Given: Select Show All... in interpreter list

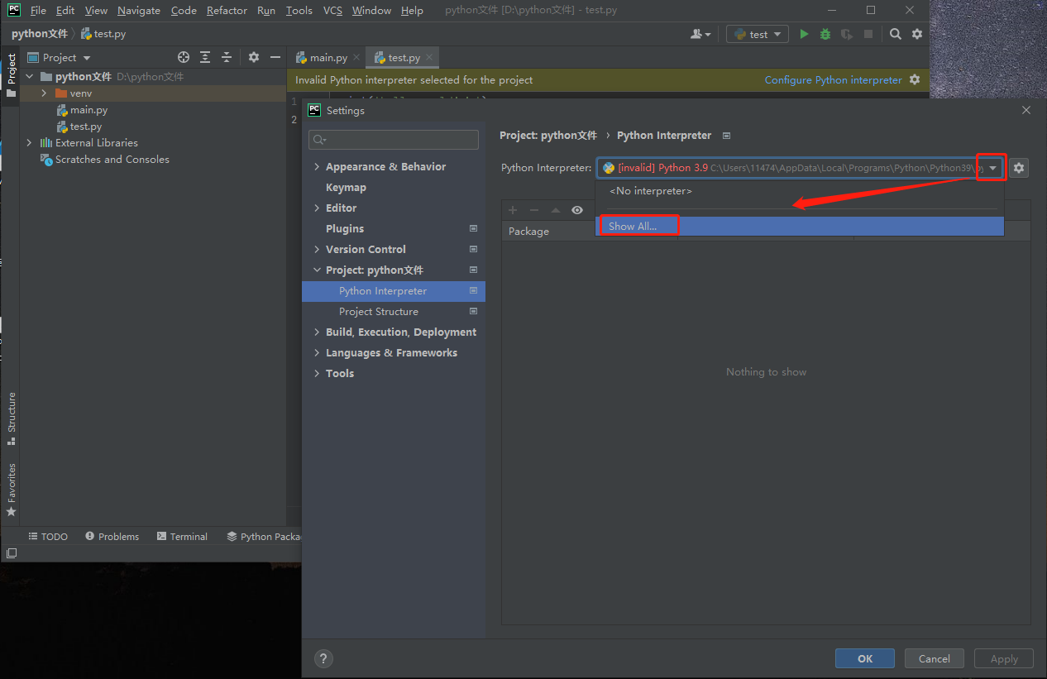Looking at the screenshot, I should pos(799,226).
